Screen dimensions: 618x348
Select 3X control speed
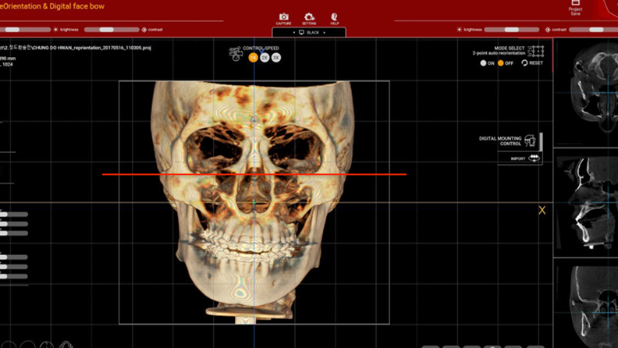click(x=276, y=58)
